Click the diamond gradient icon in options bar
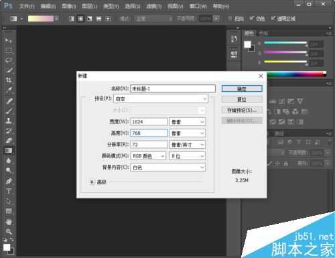The image size is (335, 258). 108,19
